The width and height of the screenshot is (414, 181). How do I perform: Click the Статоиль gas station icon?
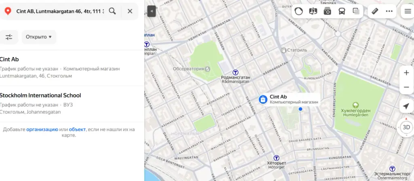pos(283,50)
